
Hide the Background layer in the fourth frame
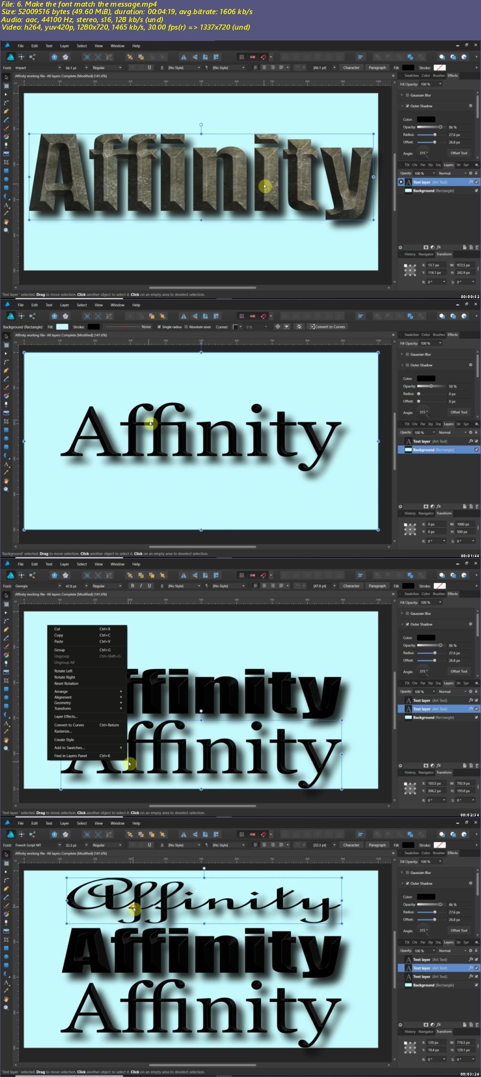(x=477, y=985)
